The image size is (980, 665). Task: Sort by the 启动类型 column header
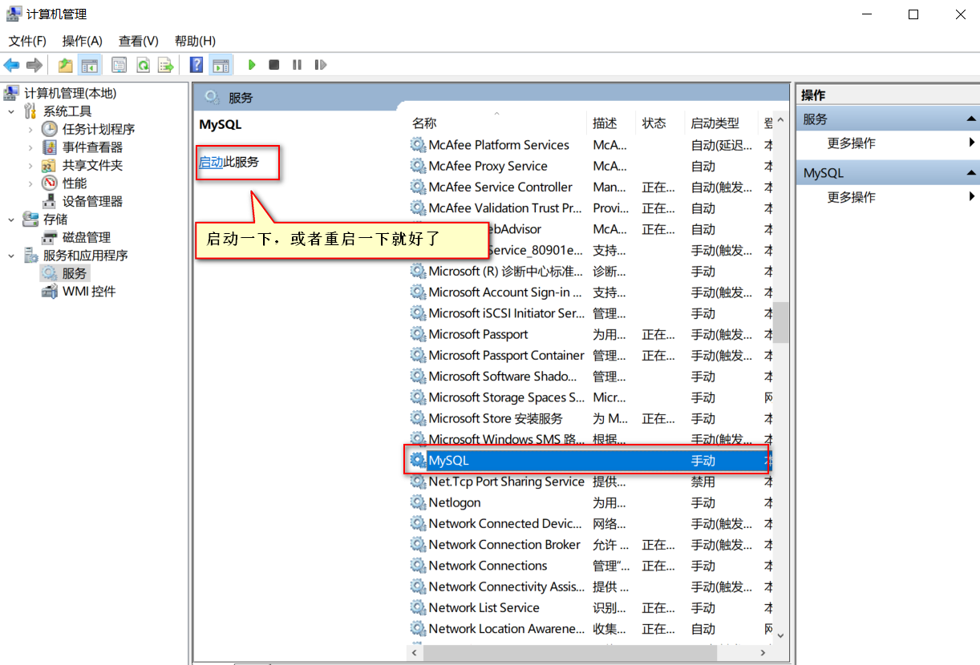722,123
